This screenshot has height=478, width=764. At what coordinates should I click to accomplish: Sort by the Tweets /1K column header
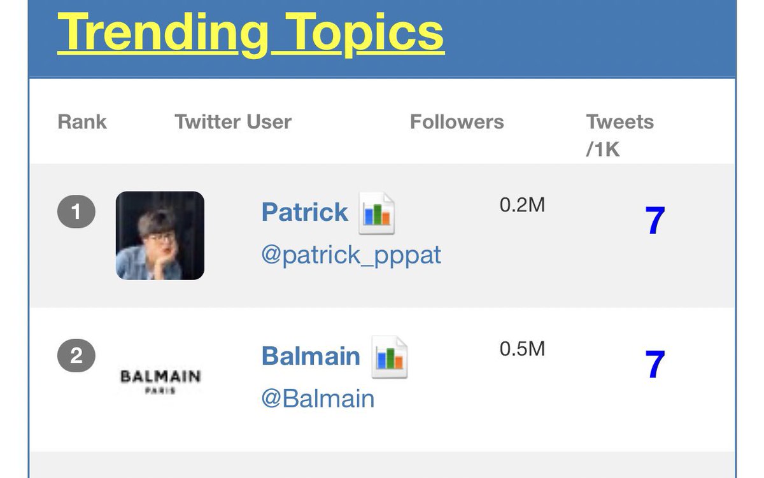(x=619, y=135)
